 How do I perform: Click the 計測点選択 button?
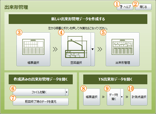139,97
